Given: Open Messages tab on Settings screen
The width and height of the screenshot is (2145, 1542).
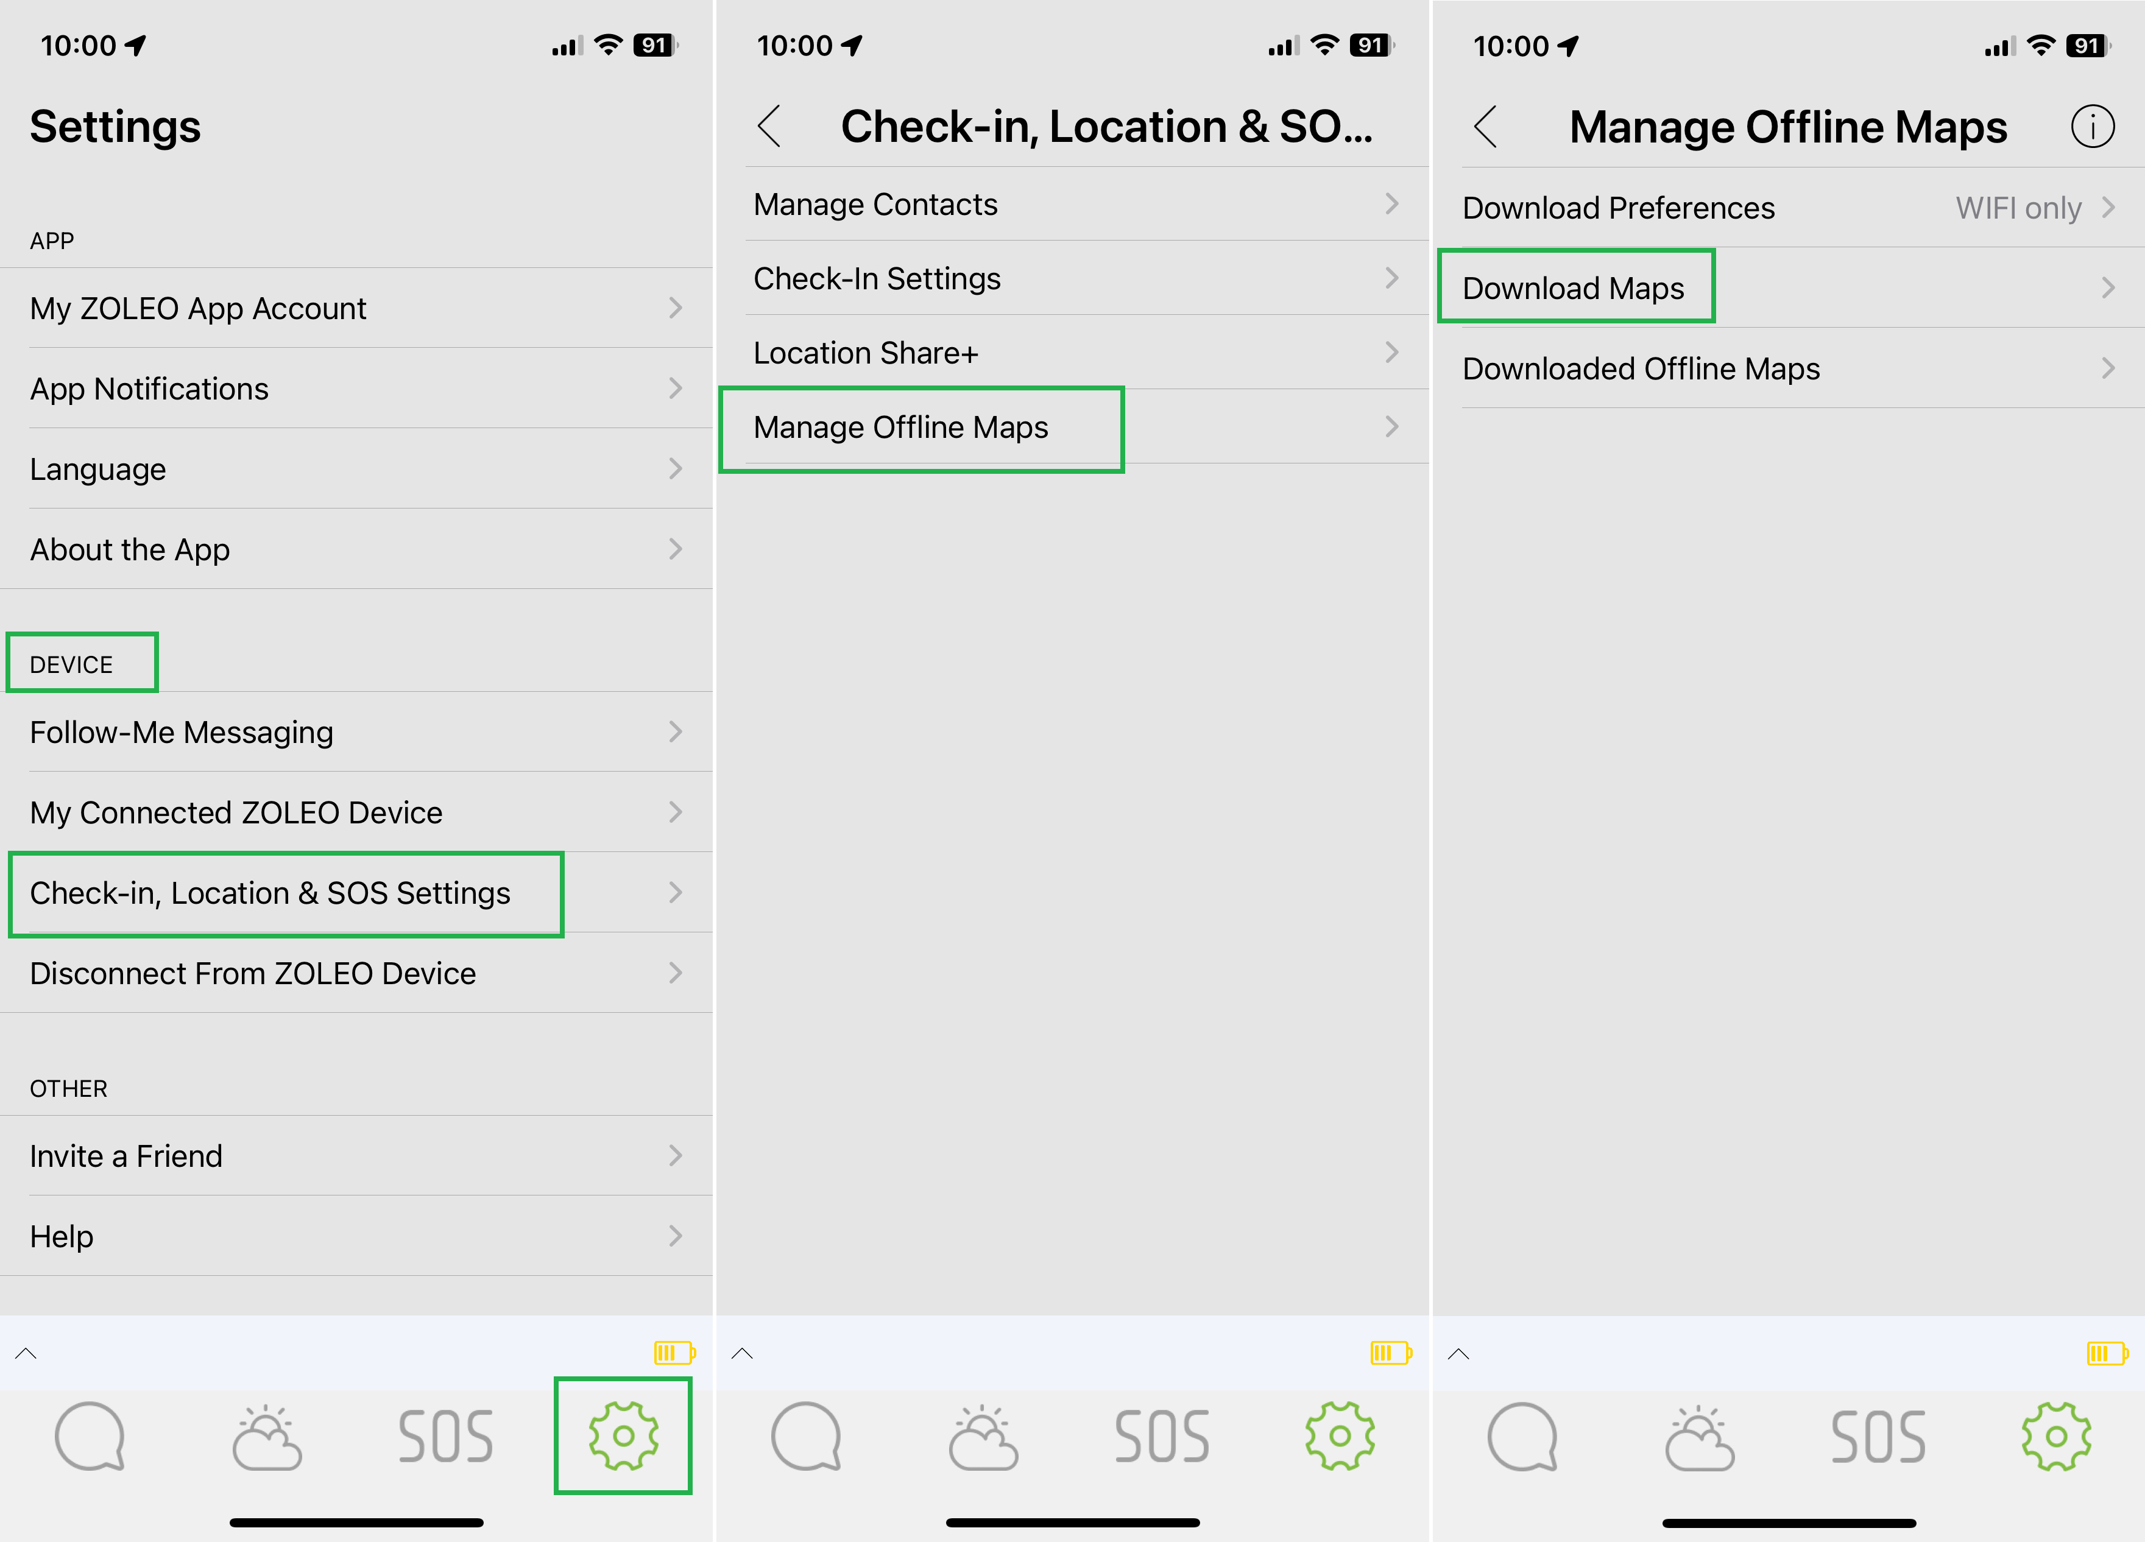Looking at the screenshot, I should click(90, 1436).
